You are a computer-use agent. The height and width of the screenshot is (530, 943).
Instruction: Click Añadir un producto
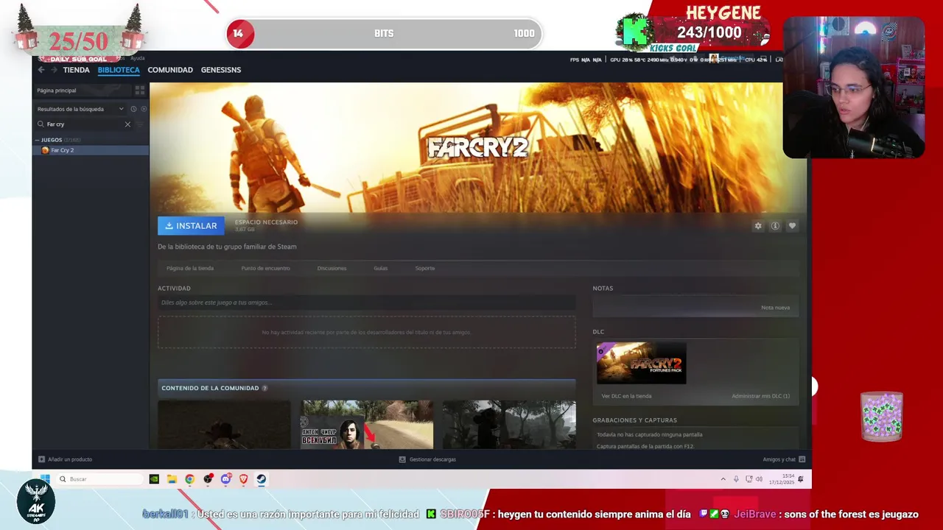point(70,459)
